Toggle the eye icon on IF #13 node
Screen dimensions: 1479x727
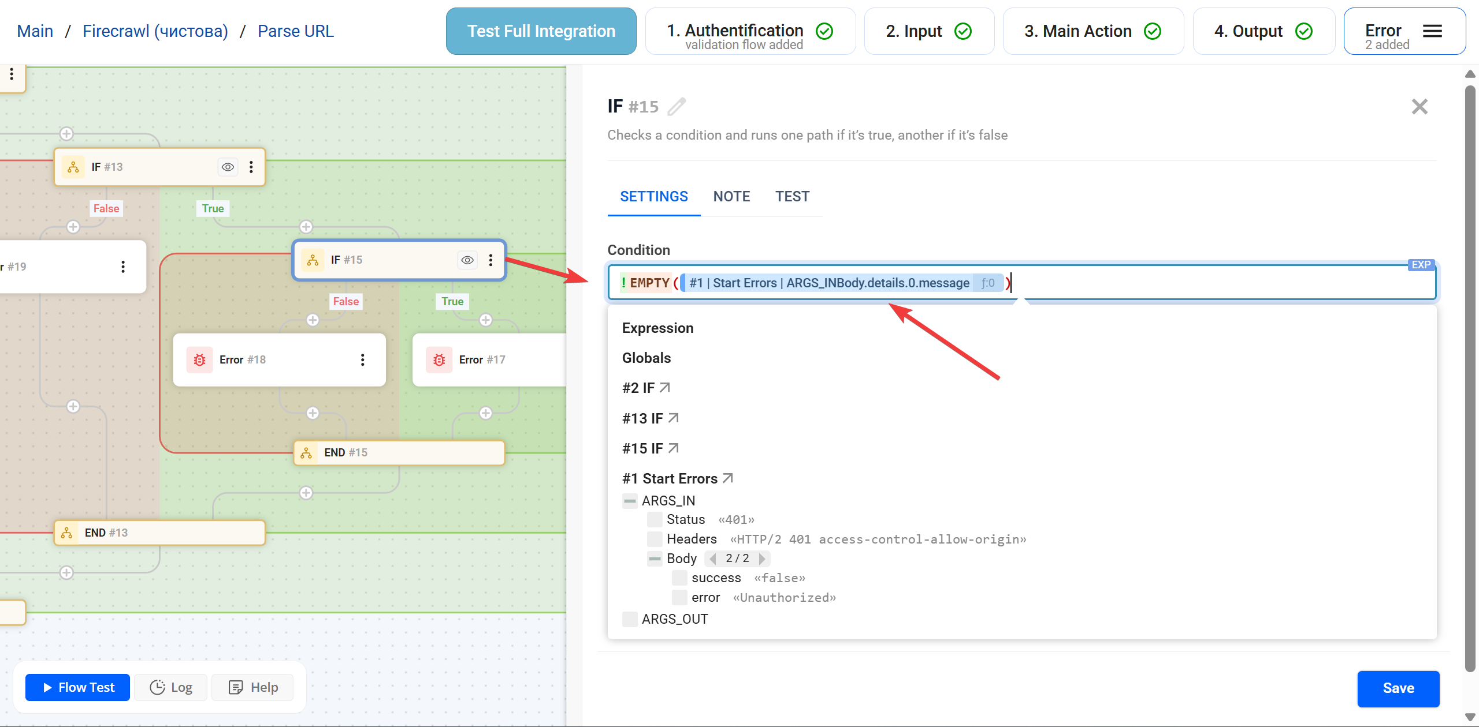click(x=228, y=167)
